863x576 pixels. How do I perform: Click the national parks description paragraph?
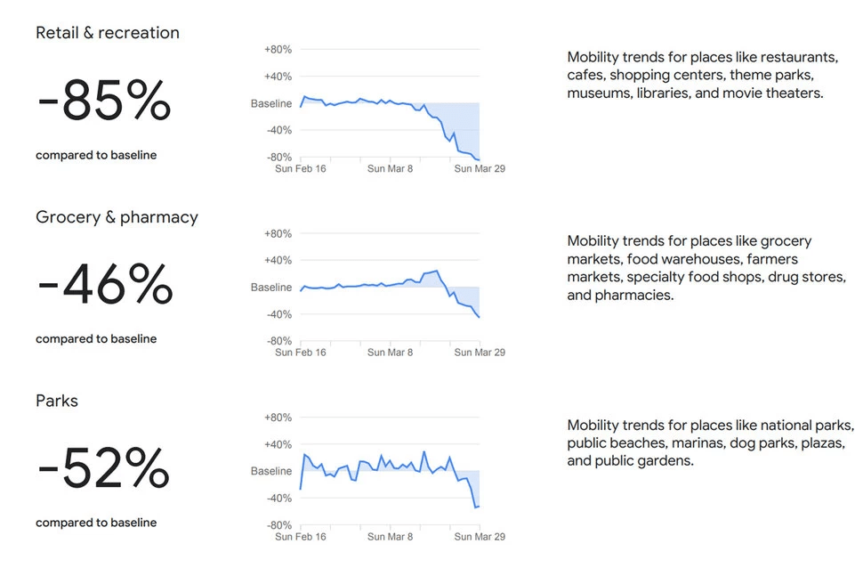point(710,443)
